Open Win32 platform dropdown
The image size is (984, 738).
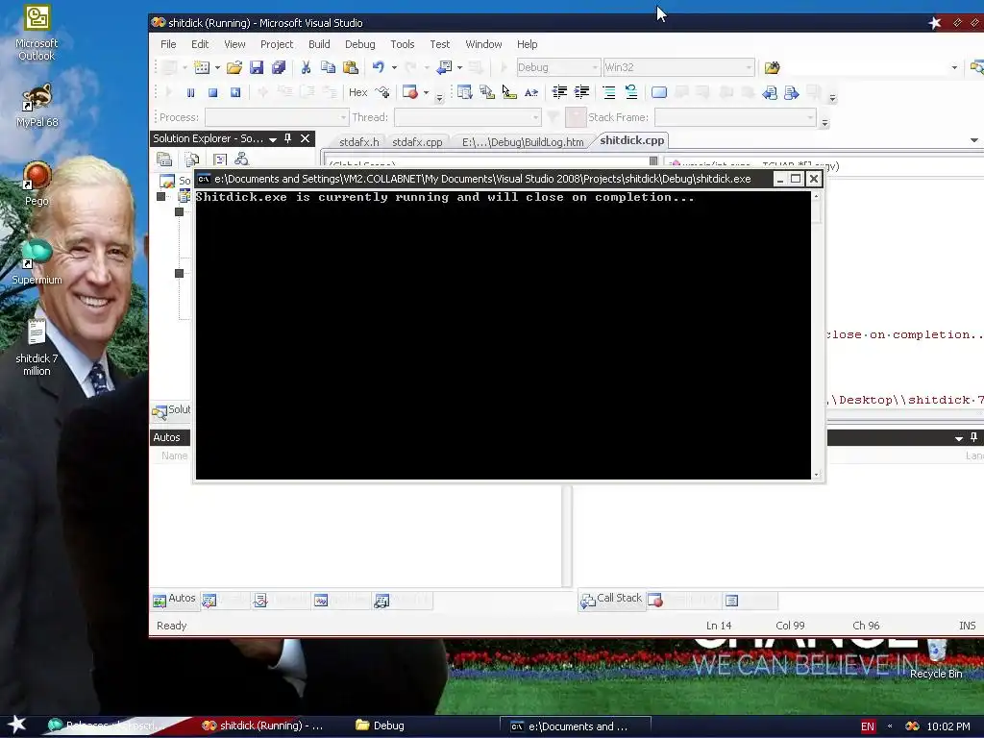[x=678, y=67]
